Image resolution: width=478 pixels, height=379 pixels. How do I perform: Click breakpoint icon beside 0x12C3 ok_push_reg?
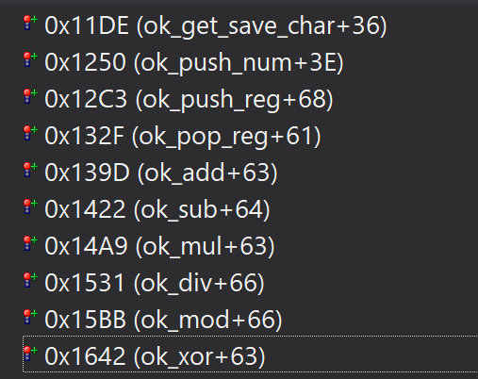pos(31,97)
